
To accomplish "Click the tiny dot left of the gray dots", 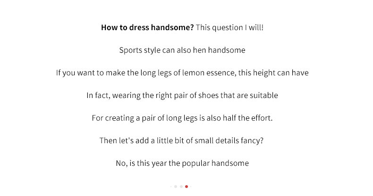I will 171,187.
